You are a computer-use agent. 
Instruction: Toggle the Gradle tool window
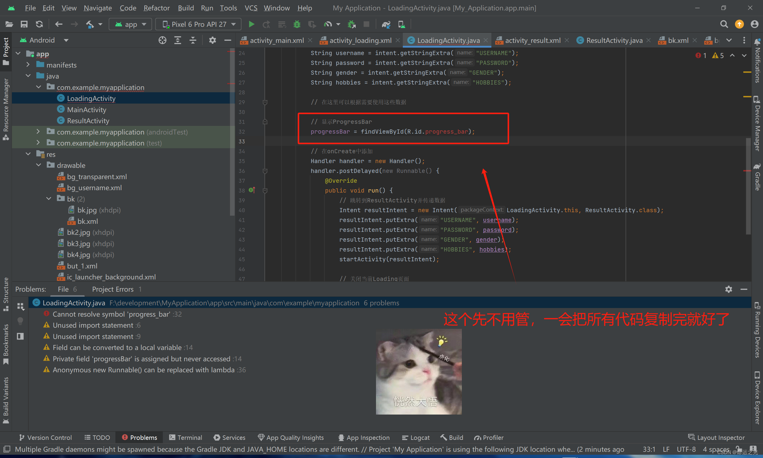point(757,177)
